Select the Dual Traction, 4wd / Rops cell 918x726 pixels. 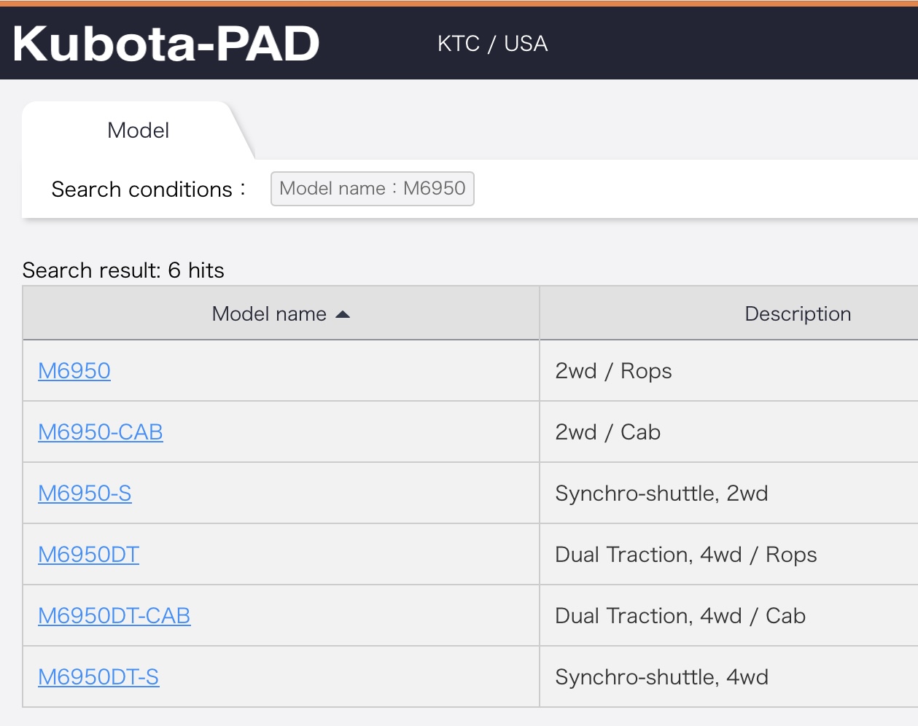[685, 555]
